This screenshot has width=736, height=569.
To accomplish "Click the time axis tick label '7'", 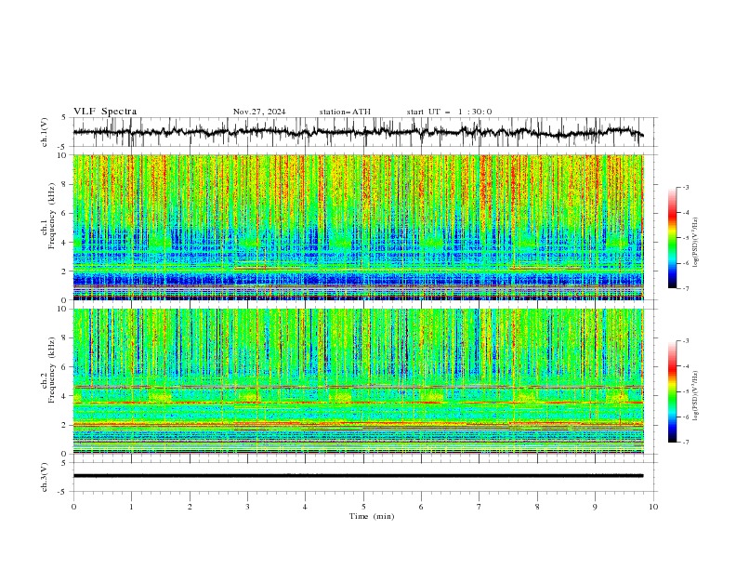I will point(480,507).
